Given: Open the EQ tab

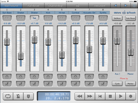Looking at the screenshot, I should pyautogui.click(x=77, y=5).
